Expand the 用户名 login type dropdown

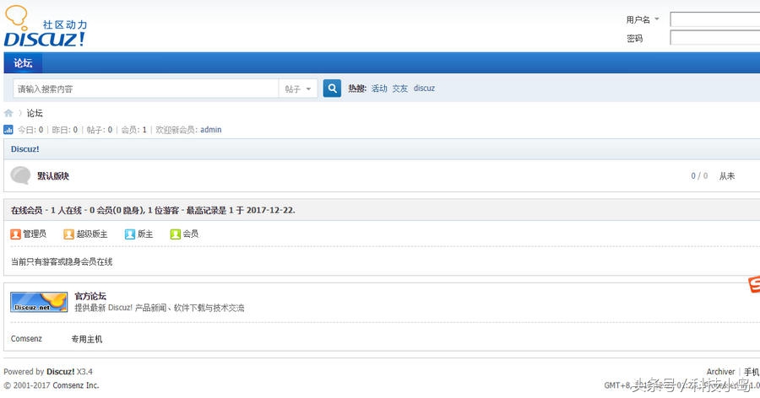[x=643, y=19]
